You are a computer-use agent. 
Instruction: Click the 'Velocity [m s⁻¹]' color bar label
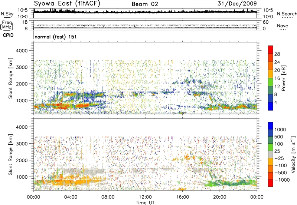click(x=293, y=154)
